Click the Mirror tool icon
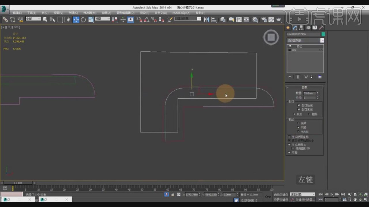 point(207,19)
